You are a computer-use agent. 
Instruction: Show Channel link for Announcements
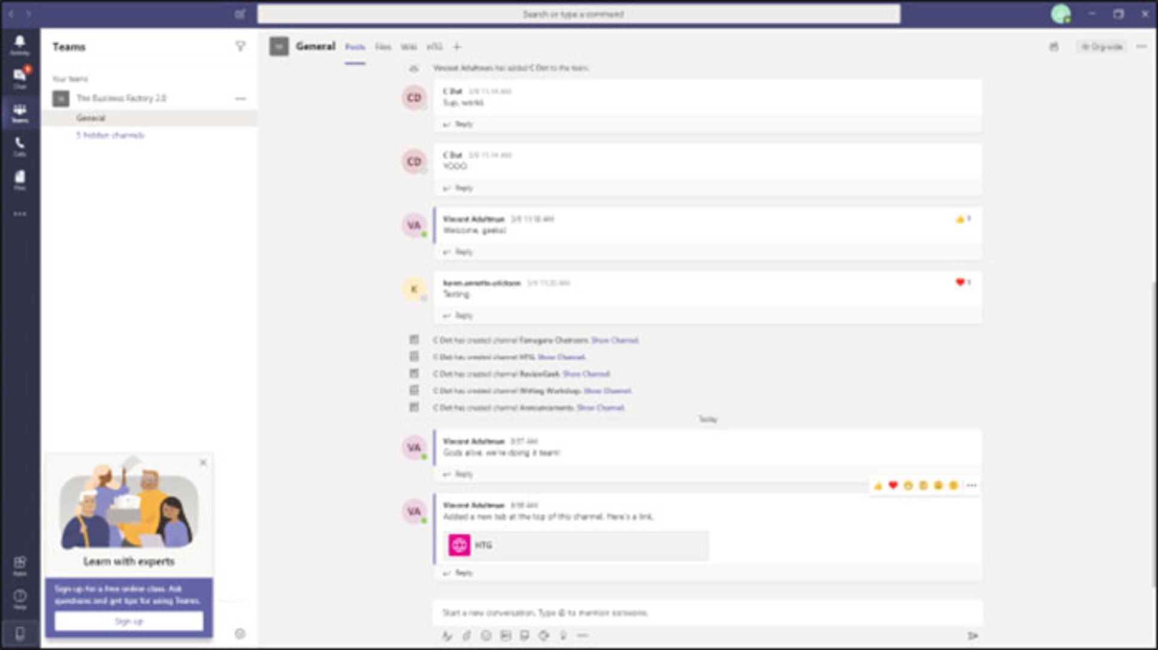tap(600, 408)
